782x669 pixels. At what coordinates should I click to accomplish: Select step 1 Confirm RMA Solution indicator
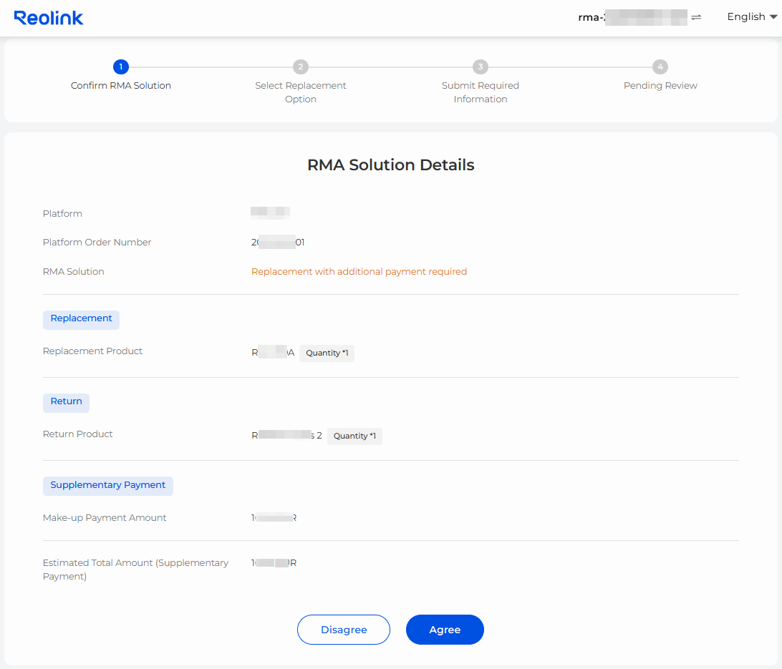(x=120, y=67)
